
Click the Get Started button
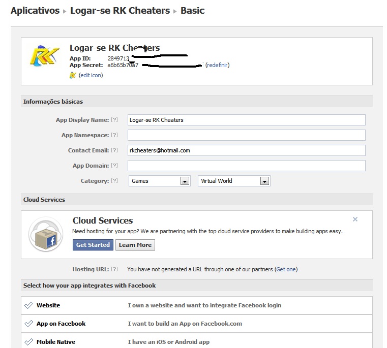pos(93,245)
